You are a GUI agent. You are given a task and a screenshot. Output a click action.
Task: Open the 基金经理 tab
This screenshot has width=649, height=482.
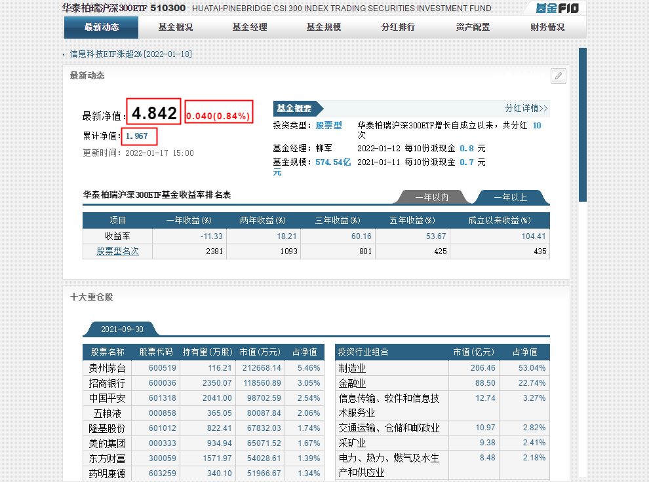(250, 28)
